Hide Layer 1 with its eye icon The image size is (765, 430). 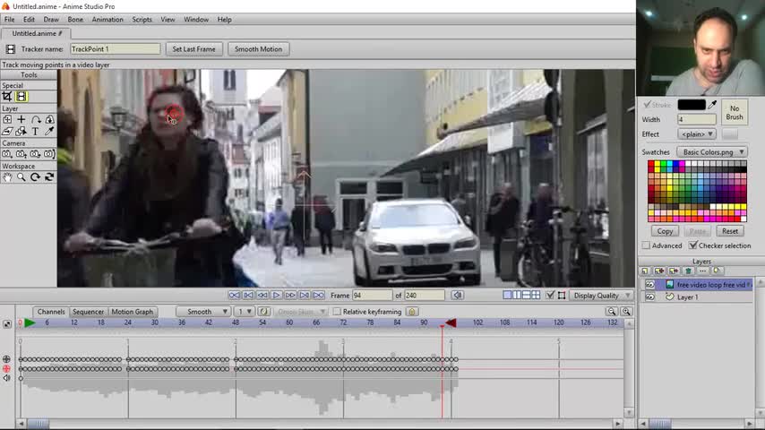pyautogui.click(x=649, y=297)
